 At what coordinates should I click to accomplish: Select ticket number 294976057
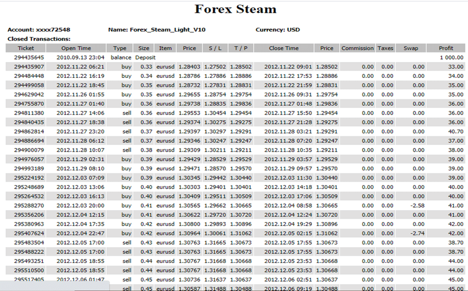click(29, 159)
